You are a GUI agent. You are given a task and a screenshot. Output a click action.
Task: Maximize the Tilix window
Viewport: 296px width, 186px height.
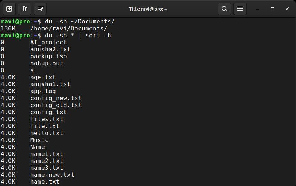272,9
